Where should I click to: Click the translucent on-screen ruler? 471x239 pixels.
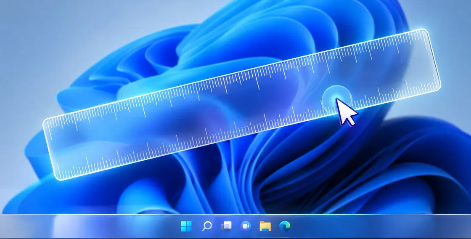[x=242, y=104]
